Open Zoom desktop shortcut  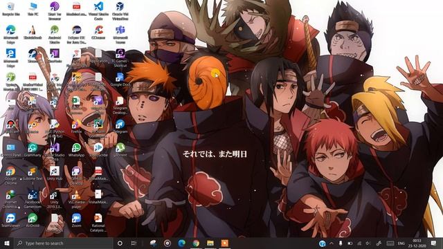(77, 221)
